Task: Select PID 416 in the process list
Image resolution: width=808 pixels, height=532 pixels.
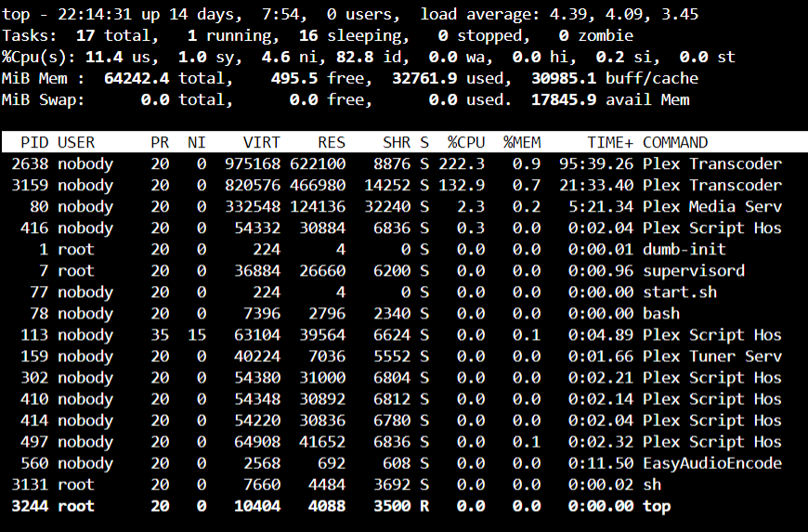Action: tap(34, 227)
